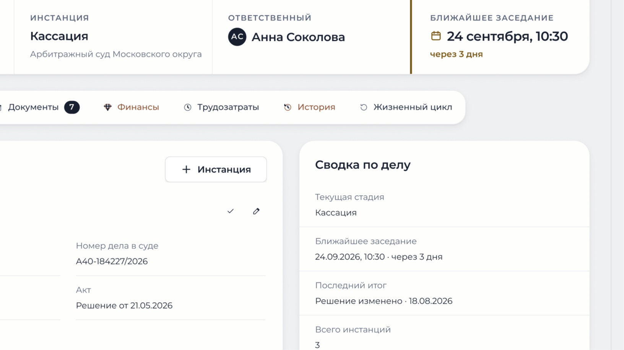Viewport: 624px width, 350px height.
Task: Open the Документы tab
Action: click(33, 107)
